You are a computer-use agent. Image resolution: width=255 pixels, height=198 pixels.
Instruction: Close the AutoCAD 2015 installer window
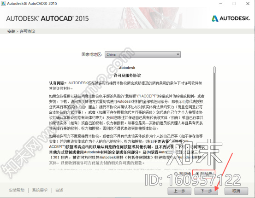tap(248, 4)
